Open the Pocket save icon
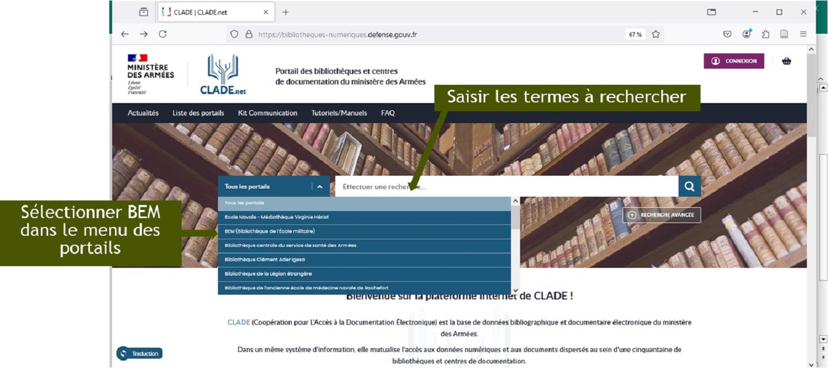 [728, 34]
